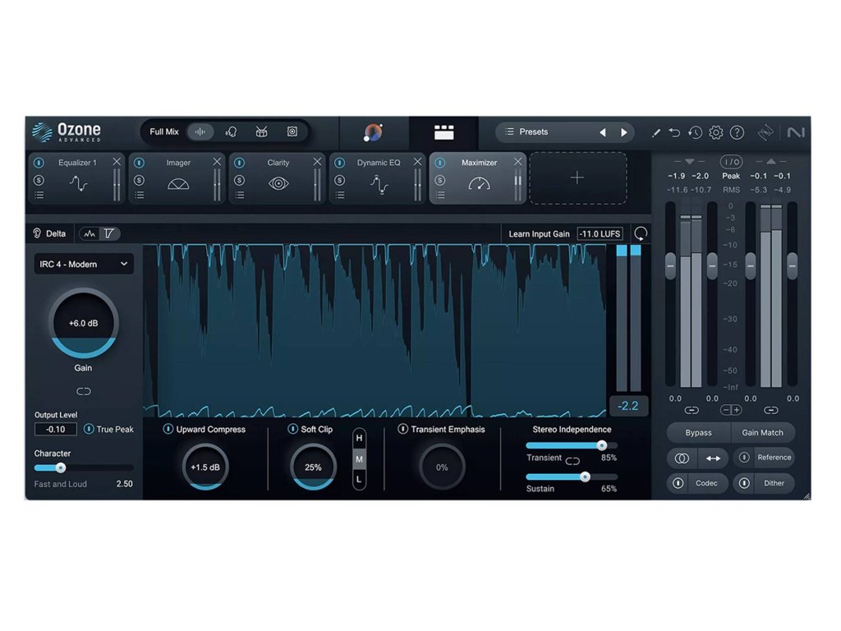
Task: Toggle Maximizer module power
Action: point(440,162)
